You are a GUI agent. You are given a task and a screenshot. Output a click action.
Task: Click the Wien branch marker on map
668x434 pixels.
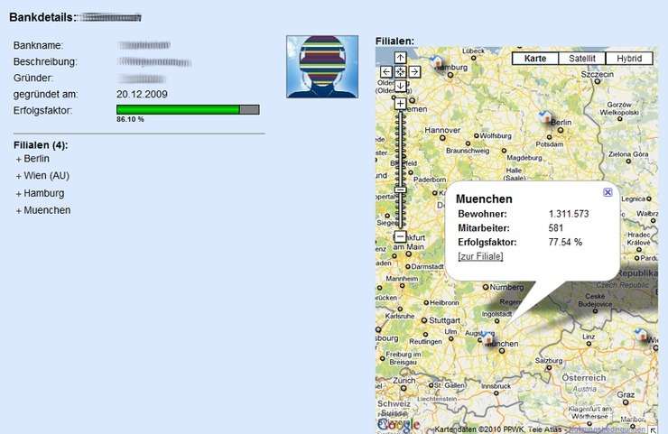tap(641, 335)
